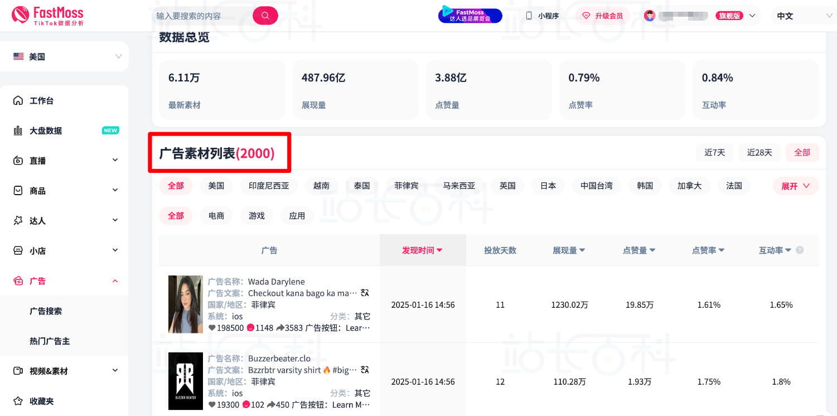Collapse the 广告 sidebar menu
Viewport: 837px width, 416px height.
click(115, 281)
